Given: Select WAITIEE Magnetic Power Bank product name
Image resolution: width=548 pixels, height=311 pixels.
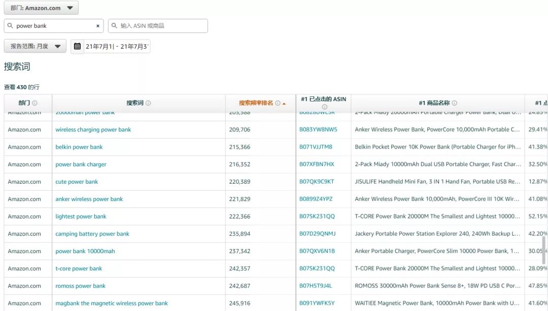Looking at the screenshot, I should click(437, 303).
